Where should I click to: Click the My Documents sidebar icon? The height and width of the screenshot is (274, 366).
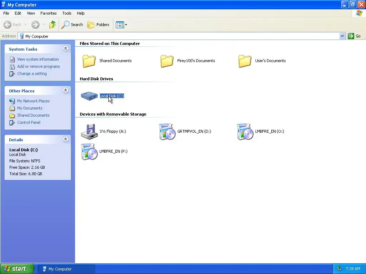[12, 108]
